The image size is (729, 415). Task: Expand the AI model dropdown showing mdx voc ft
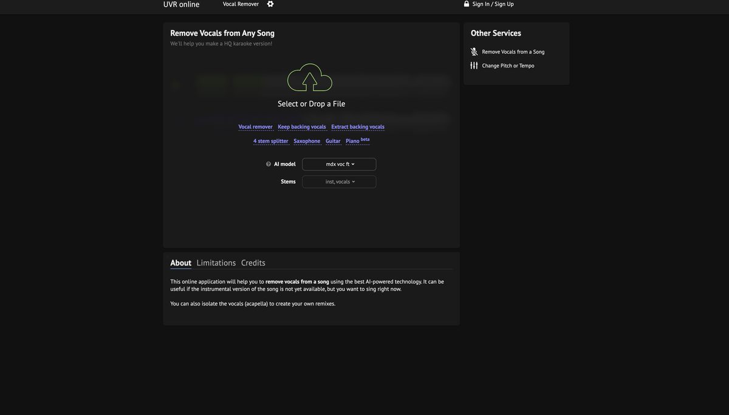point(339,164)
